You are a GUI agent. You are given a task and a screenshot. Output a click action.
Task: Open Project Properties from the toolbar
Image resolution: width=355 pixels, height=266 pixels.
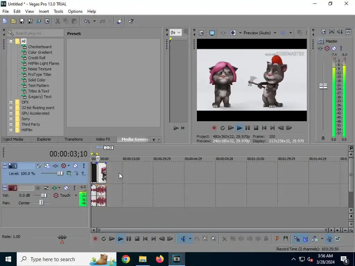pos(47,21)
